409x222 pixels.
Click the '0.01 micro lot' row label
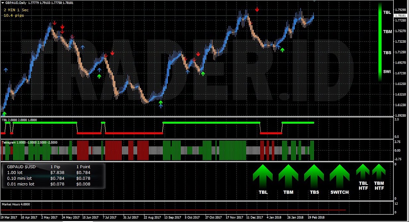[21, 184]
